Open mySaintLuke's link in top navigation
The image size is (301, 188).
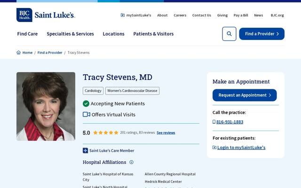click(139, 15)
